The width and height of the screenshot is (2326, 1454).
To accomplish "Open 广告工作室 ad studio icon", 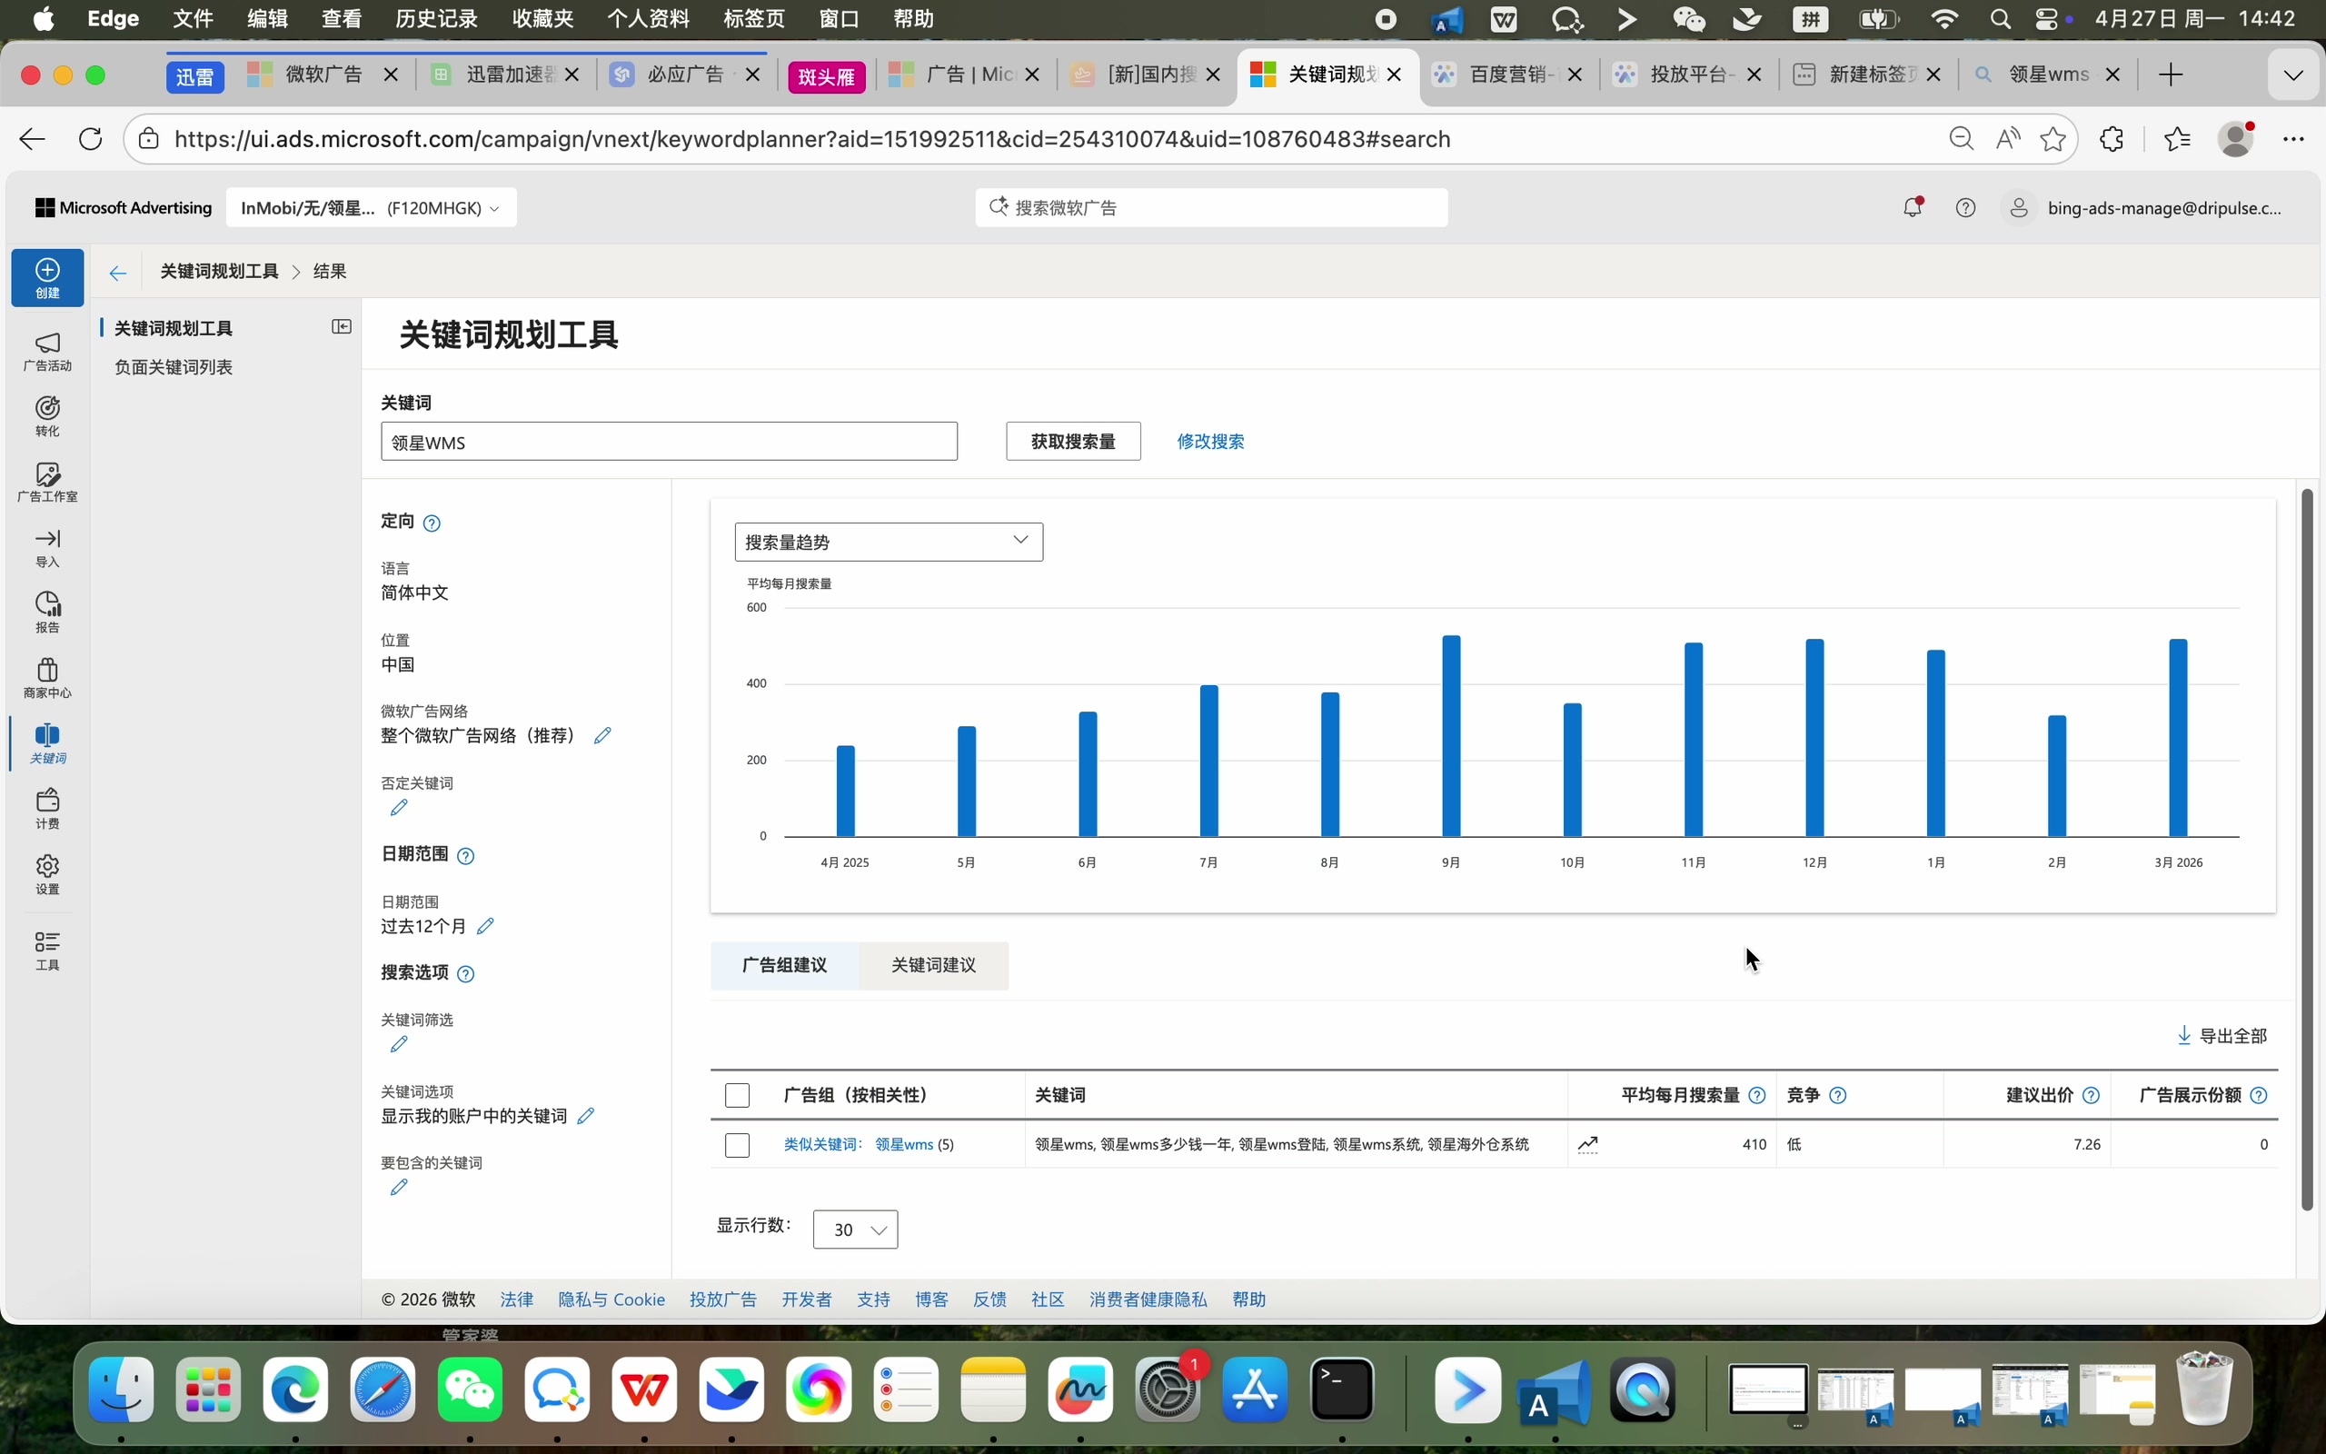I will pyautogui.click(x=47, y=483).
